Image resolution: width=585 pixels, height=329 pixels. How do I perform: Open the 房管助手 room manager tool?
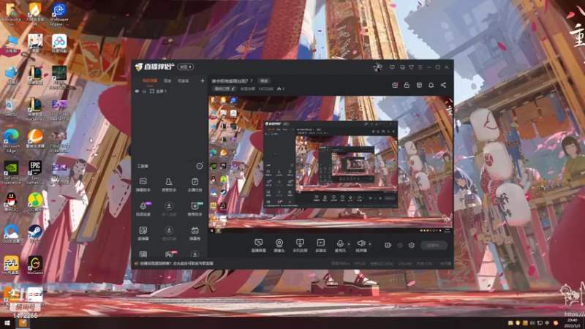[x=169, y=185]
